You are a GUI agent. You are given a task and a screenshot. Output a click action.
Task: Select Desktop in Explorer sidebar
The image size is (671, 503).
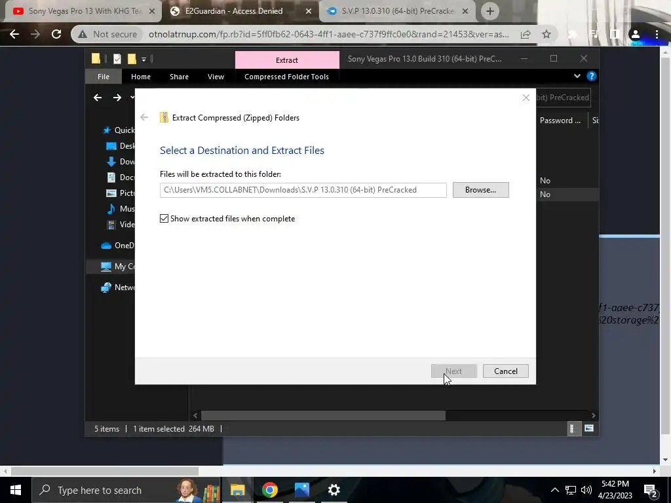121,146
